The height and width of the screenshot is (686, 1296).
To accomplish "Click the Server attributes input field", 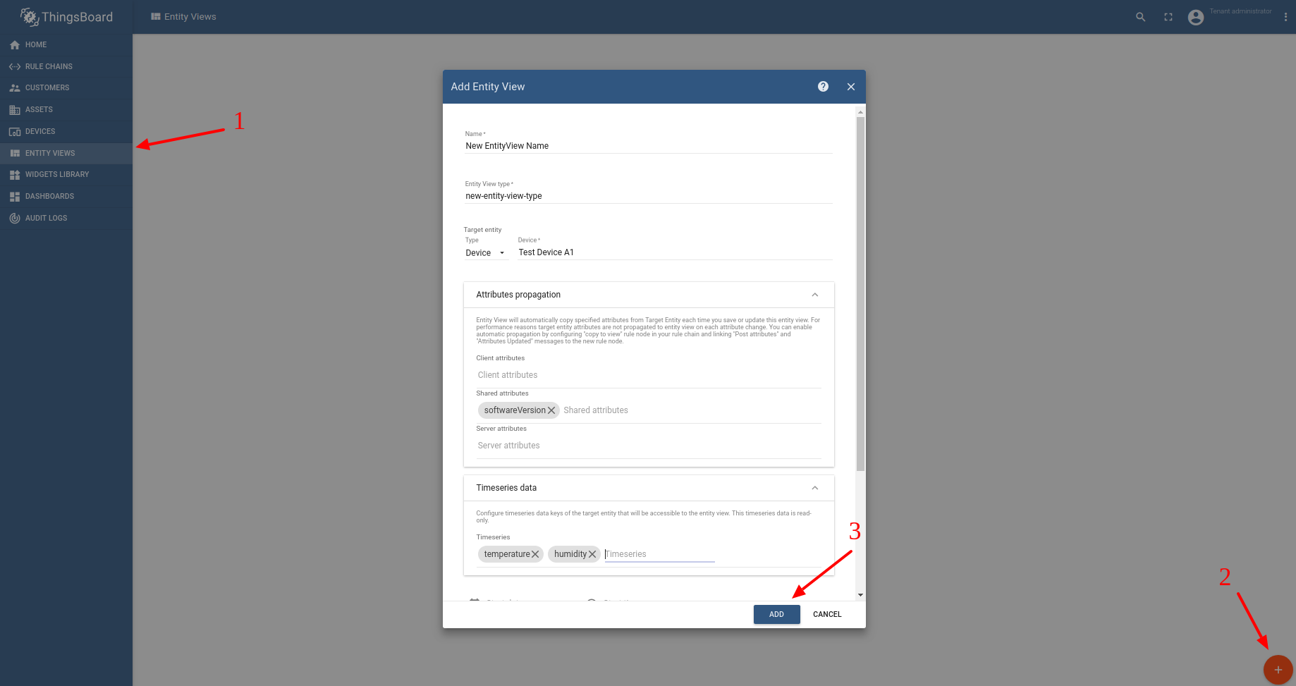I will click(649, 446).
